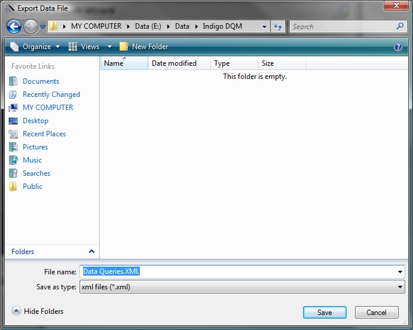Click the Save button
The height and width of the screenshot is (330, 413).
[x=325, y=313]
